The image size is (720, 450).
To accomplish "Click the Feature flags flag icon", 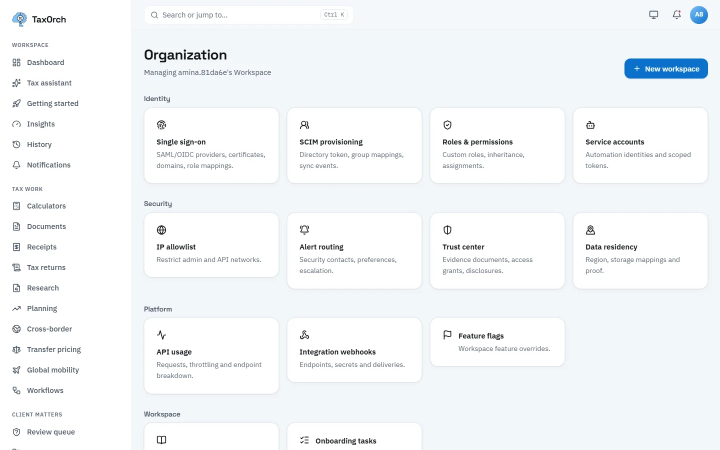I will [447, 335].
